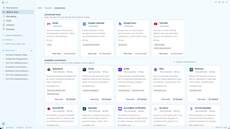Click the Google Docs logo icon

click(x=120, y=24)
